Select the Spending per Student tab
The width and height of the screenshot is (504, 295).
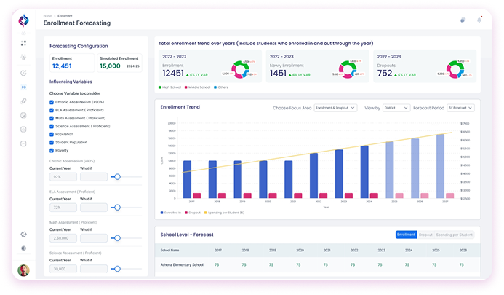455,235
